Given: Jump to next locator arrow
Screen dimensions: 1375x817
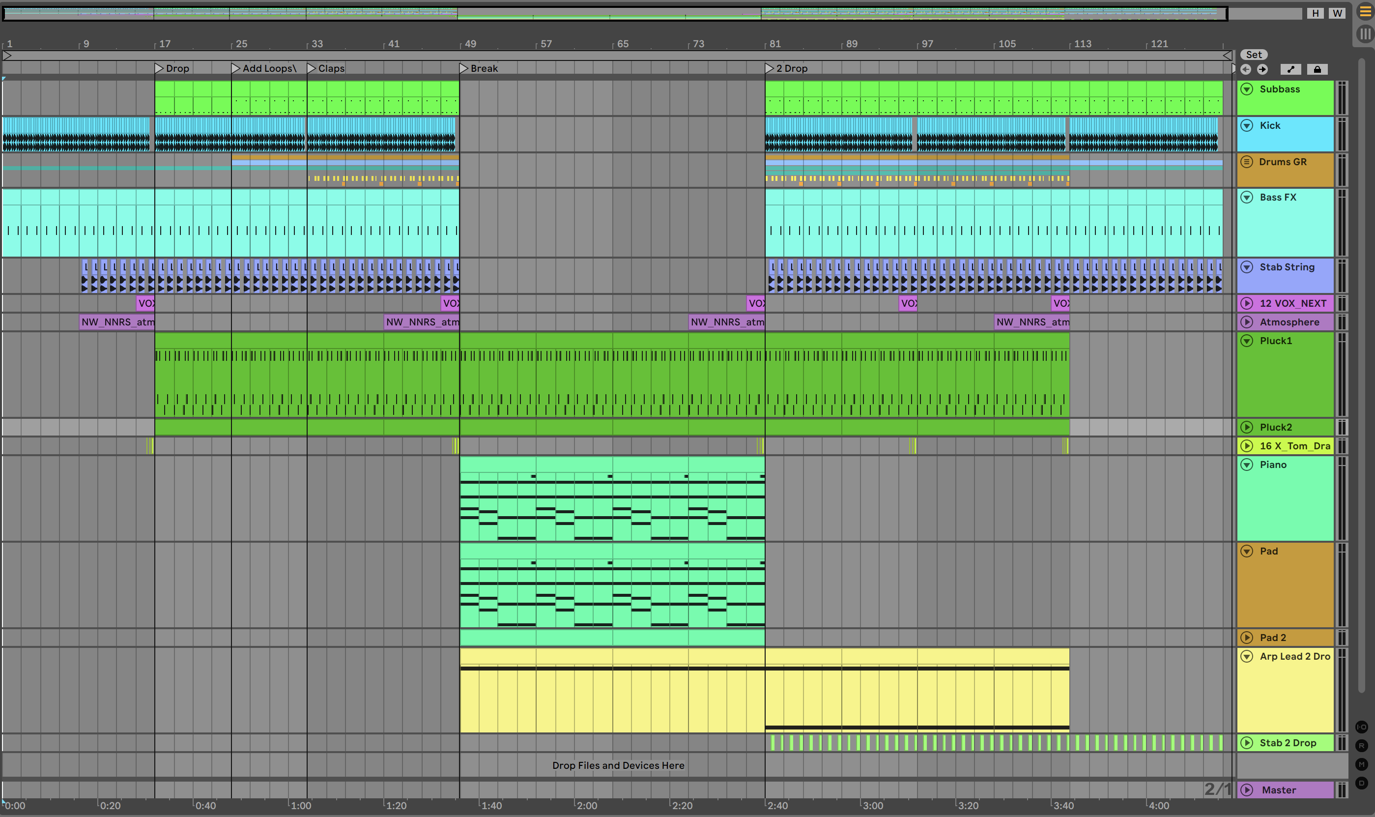Looking at the screenshot, I should point(1262,69).
